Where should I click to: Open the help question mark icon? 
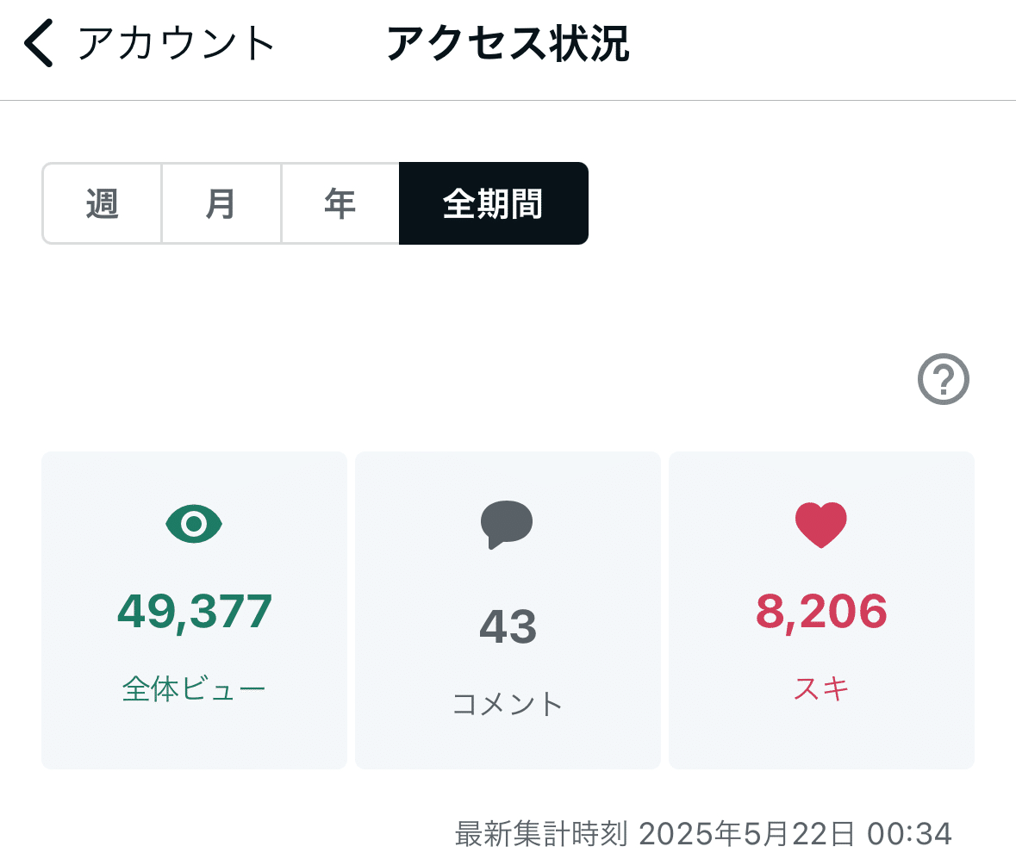point(944,379)
